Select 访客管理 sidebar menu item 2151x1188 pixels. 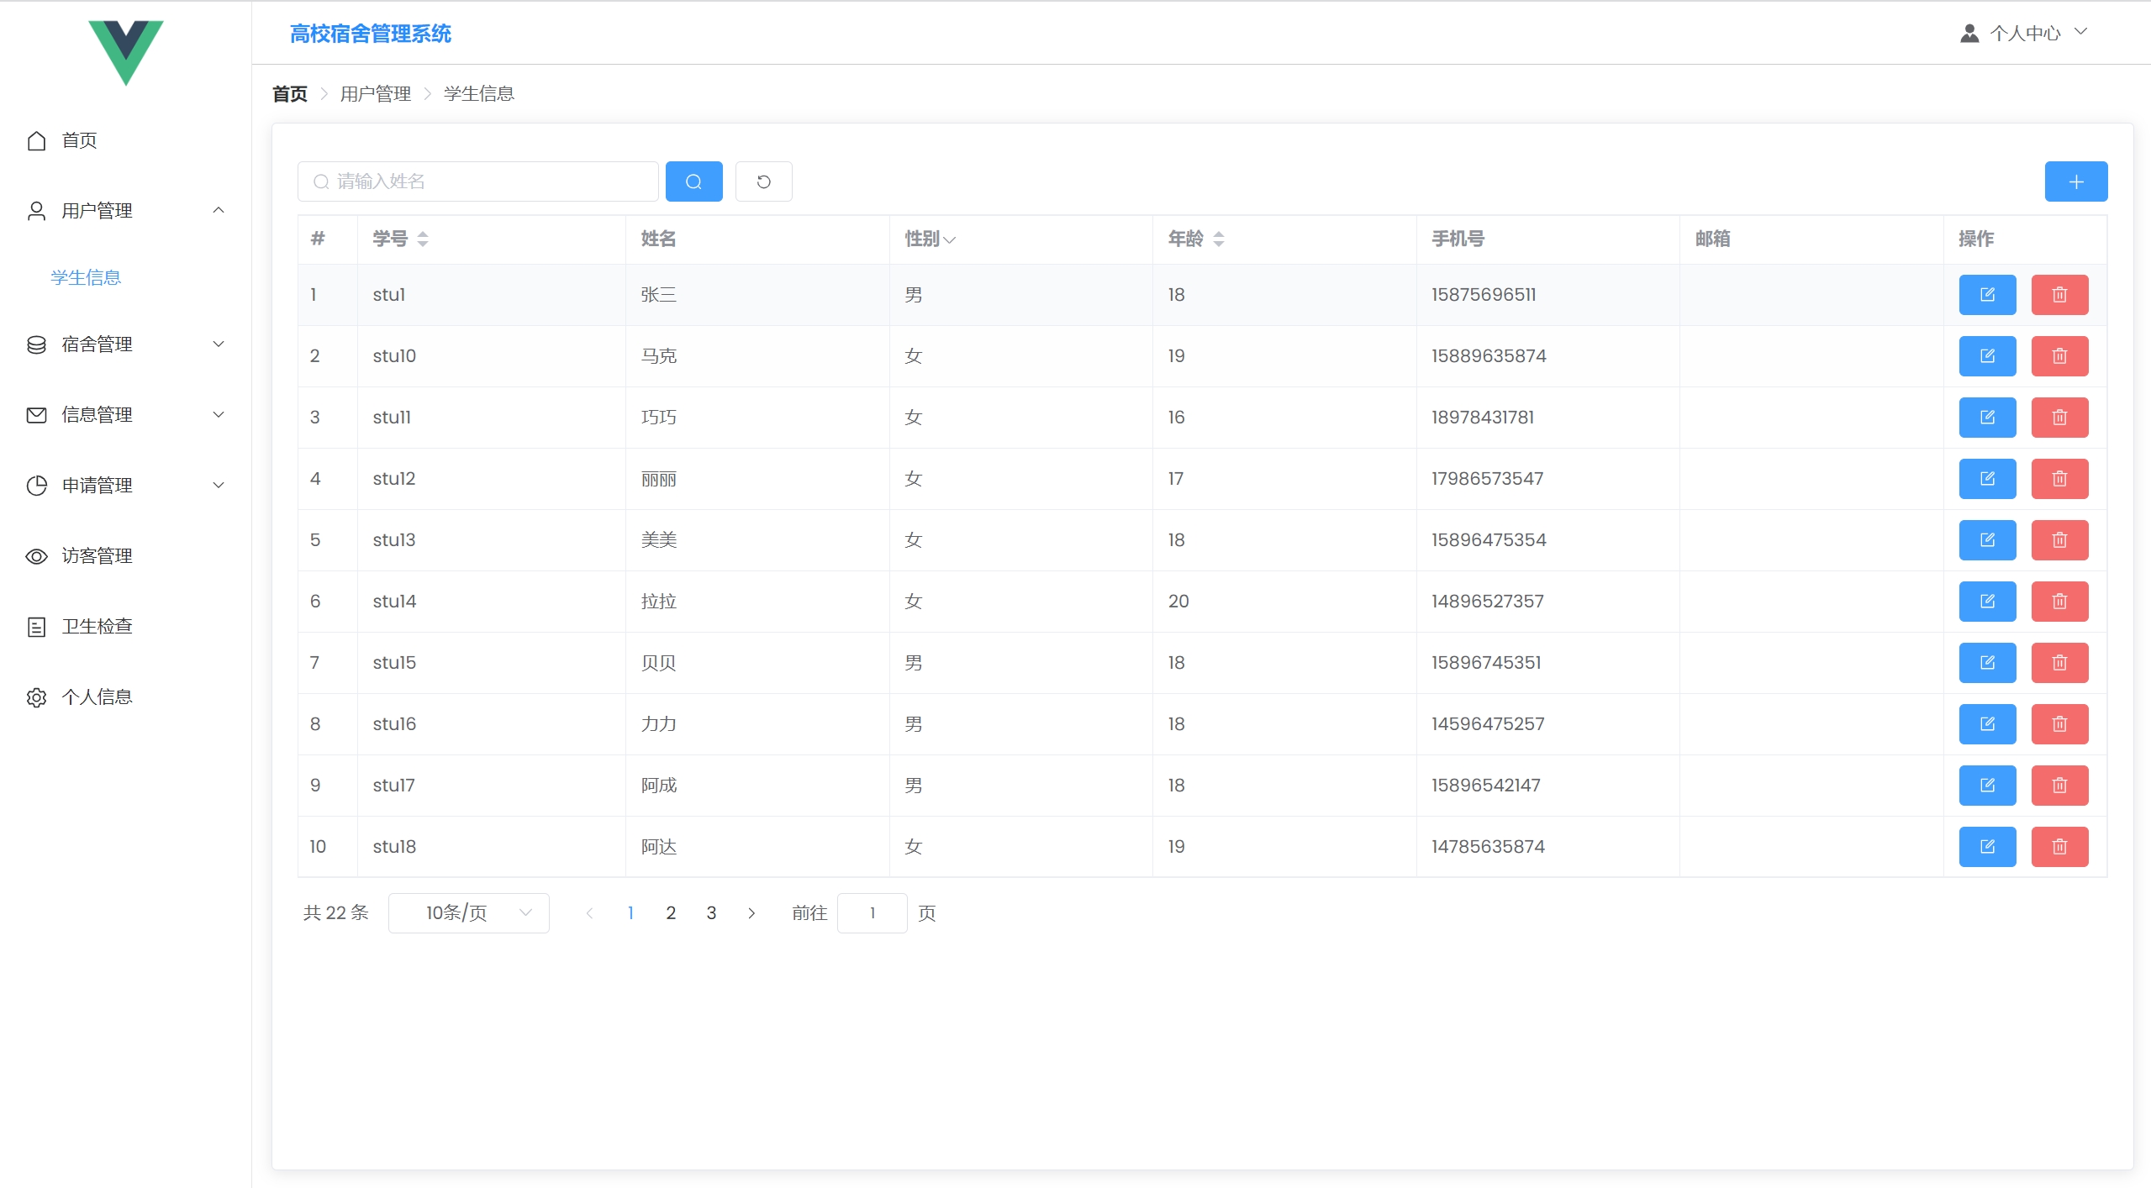97,556
